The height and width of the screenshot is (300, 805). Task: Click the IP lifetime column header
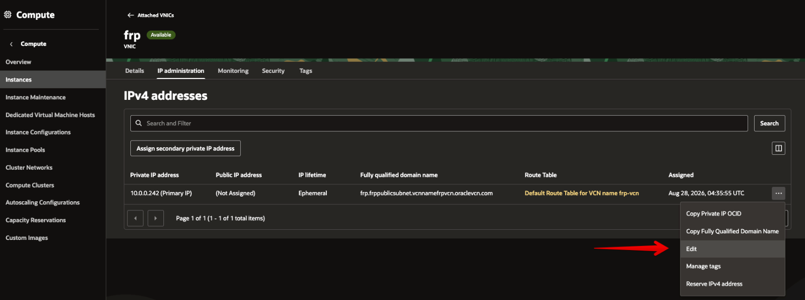[312, 175]
